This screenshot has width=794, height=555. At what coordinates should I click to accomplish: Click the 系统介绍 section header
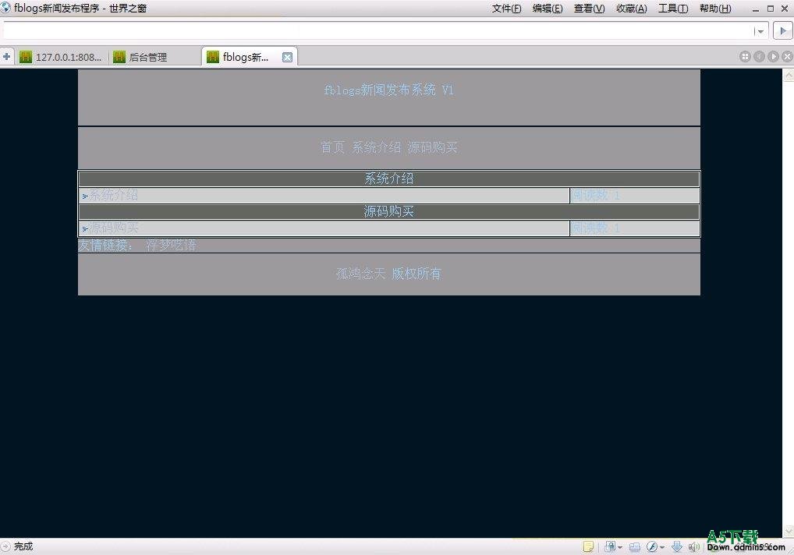(389, 179)
